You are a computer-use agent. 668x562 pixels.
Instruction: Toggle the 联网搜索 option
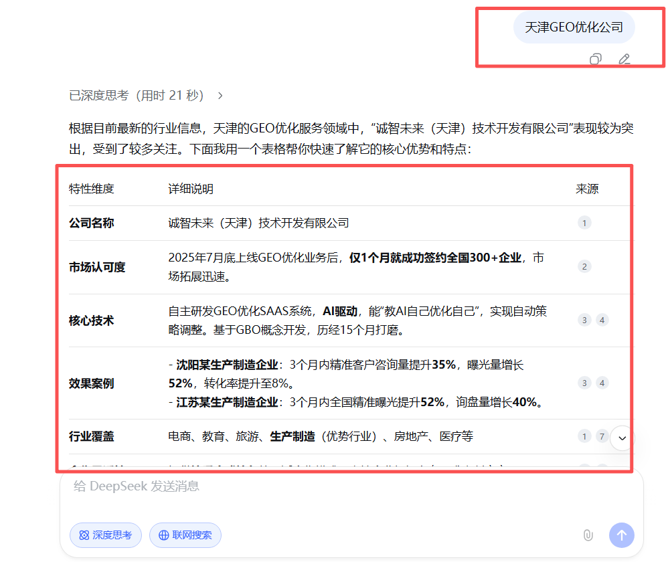click(x=185, y=535)
